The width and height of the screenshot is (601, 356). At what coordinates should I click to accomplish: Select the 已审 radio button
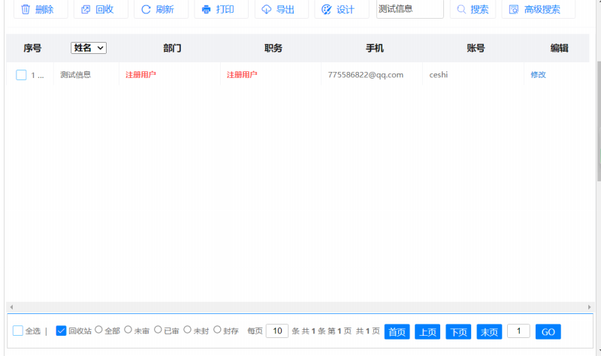[158, 330]
